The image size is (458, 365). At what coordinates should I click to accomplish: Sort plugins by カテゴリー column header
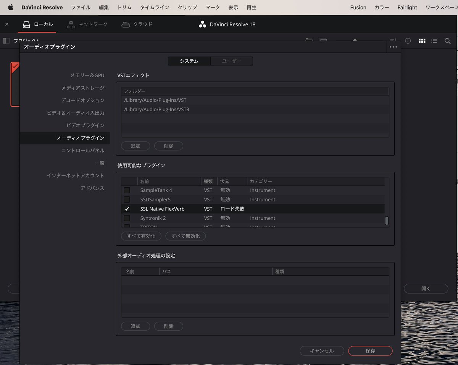click(x=316, y=181)
